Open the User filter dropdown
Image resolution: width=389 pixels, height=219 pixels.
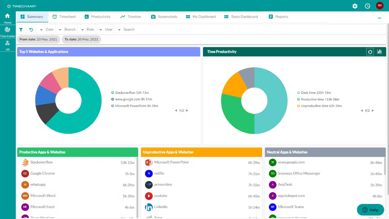pos(106,30)
